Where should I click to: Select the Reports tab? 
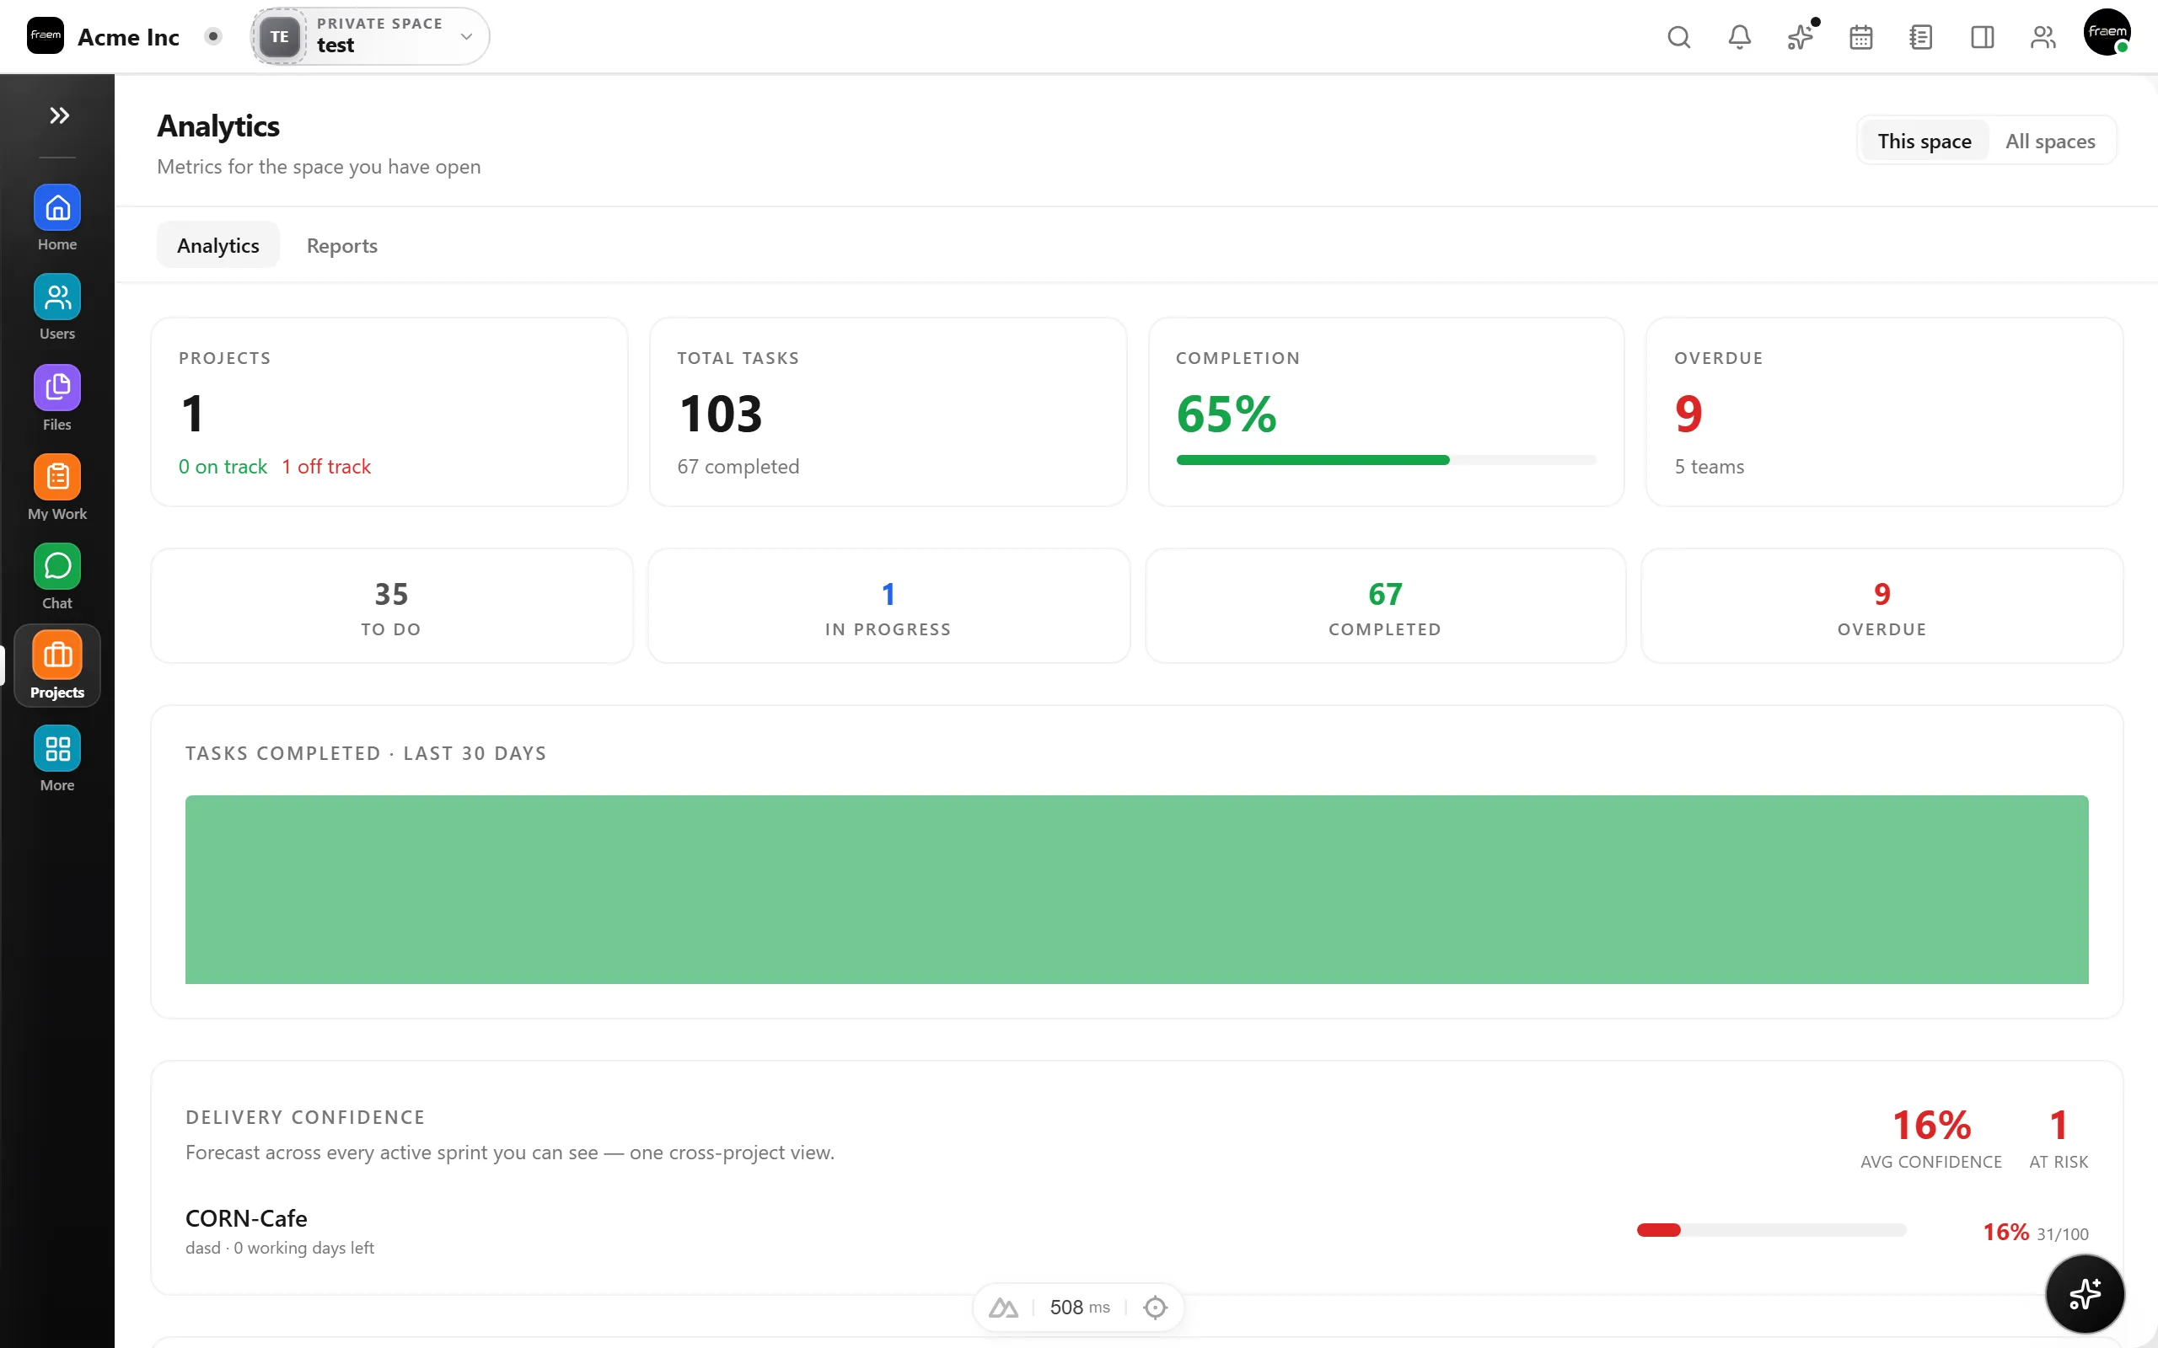(x=341, y=245)
